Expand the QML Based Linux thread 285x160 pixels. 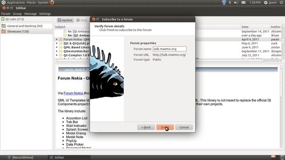click(x=57, y=48)
